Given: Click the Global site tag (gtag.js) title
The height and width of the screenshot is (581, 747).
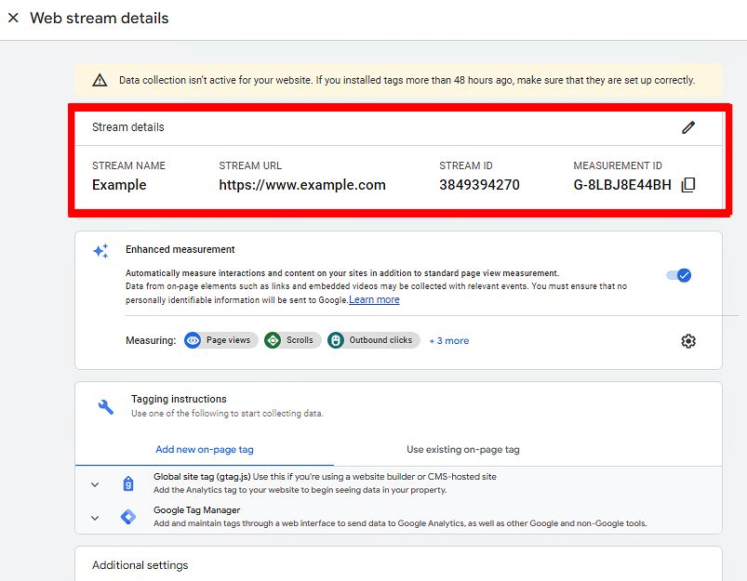Looking at the screenshot, I should 202,477.
